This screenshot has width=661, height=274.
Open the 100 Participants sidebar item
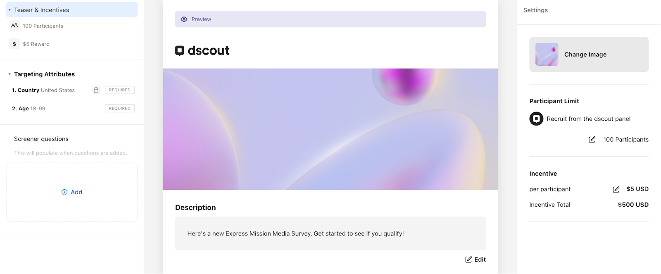pos(43,26)
